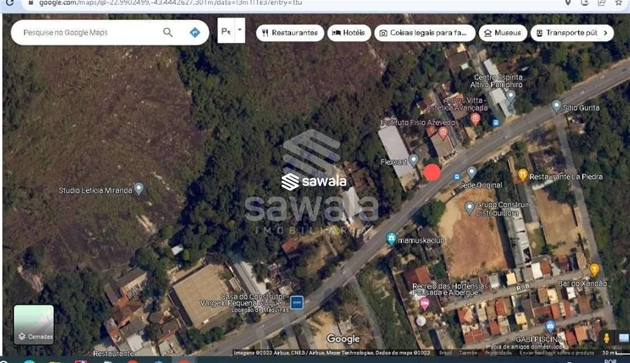Click the Instituto Fisio Azevedo pin
This screenshot has height=363, width=630.
[x=443, y=132]
